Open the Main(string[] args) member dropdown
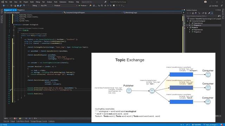The height and width of the screenshot is (126, 225). (x=153, y=13)
